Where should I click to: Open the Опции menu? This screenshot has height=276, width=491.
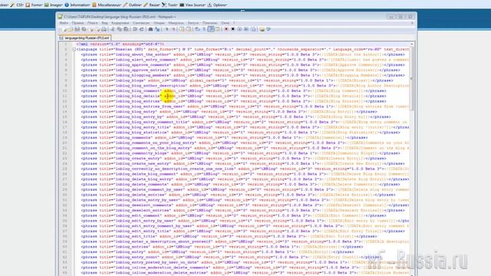click(x=159, y=23)
